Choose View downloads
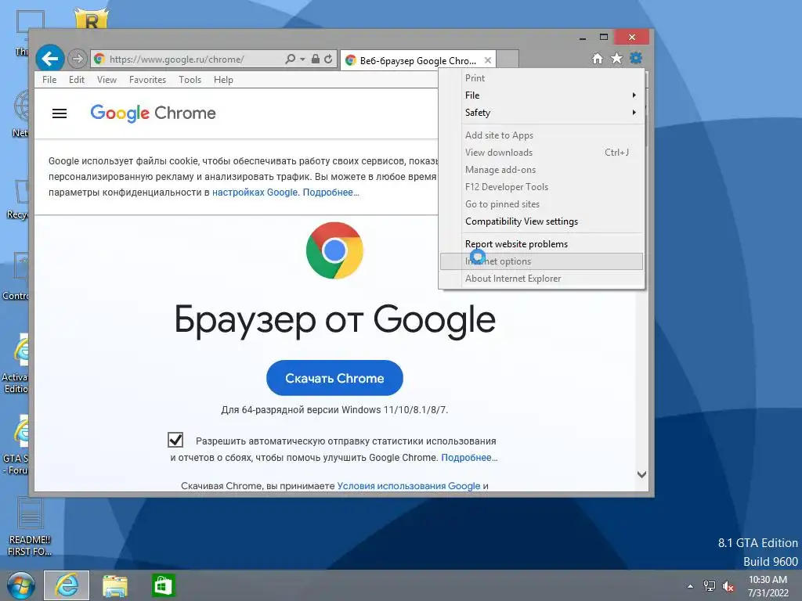Viewport: 802px width, 601px height. (542, 153)
